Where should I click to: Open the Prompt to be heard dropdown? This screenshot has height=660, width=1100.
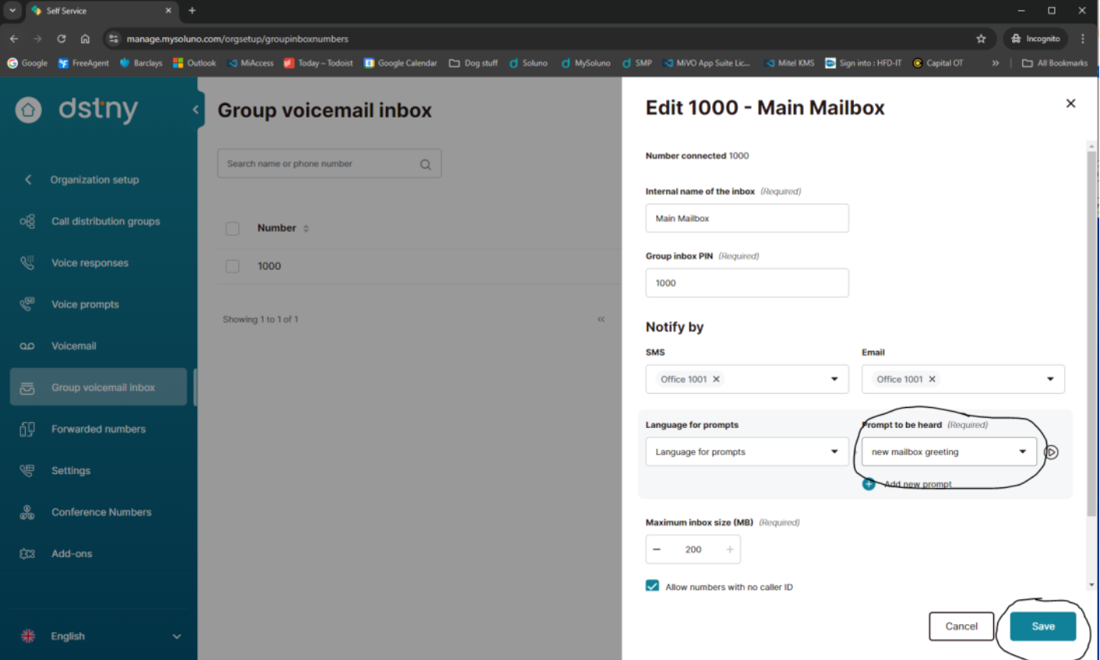pyautogui.click(x=949, y=451)
